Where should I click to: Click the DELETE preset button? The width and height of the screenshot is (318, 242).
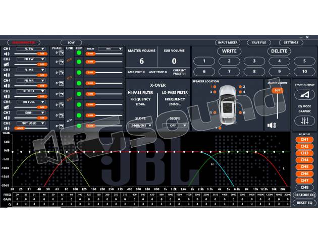(279, 51)
